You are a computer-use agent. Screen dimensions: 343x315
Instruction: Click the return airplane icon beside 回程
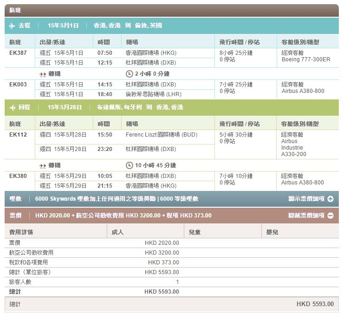tap(13, 107)
